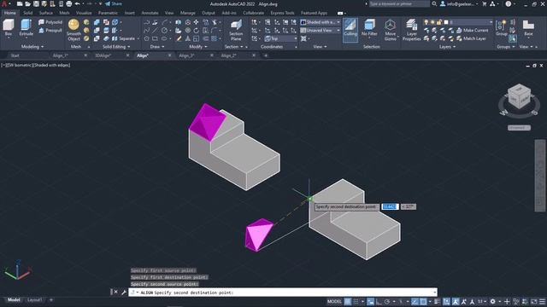Select the Presspull tool
The width and height of the screenshot is (547, 307).
coord(50,31)
